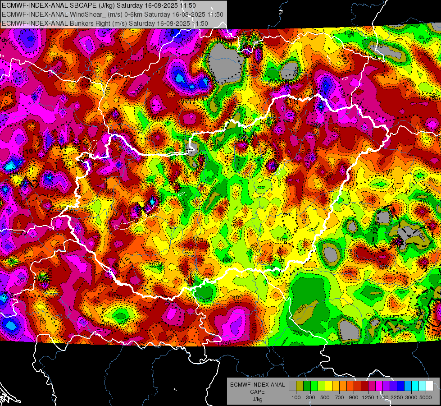Click the pale cyan swatch left of 5000 tick
Image resolution: width=441 pixels, height=406 pixels.
pos(423,386)
